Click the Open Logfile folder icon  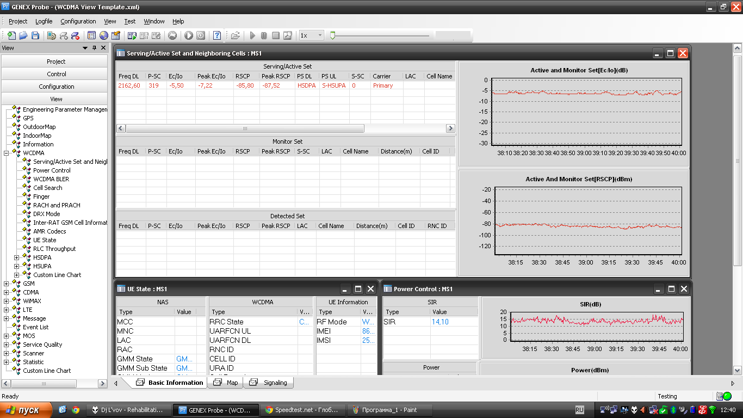click(236, 35)
